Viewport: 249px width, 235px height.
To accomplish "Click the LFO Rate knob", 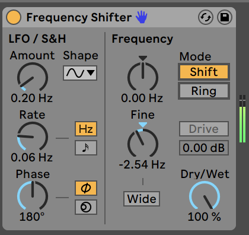I will tap(33, 136).
